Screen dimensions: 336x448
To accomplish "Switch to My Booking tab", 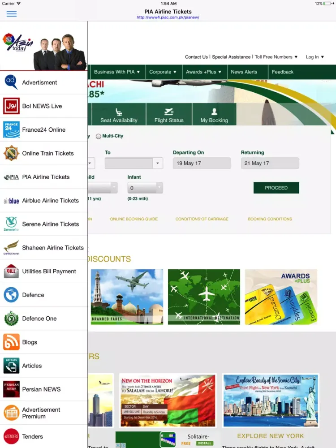I will pos(214,114).
